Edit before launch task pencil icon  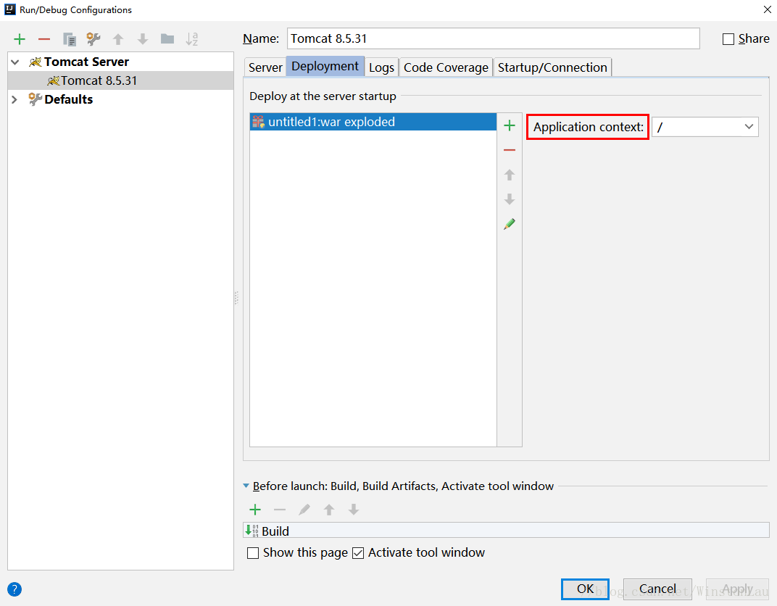click(304, 510)
